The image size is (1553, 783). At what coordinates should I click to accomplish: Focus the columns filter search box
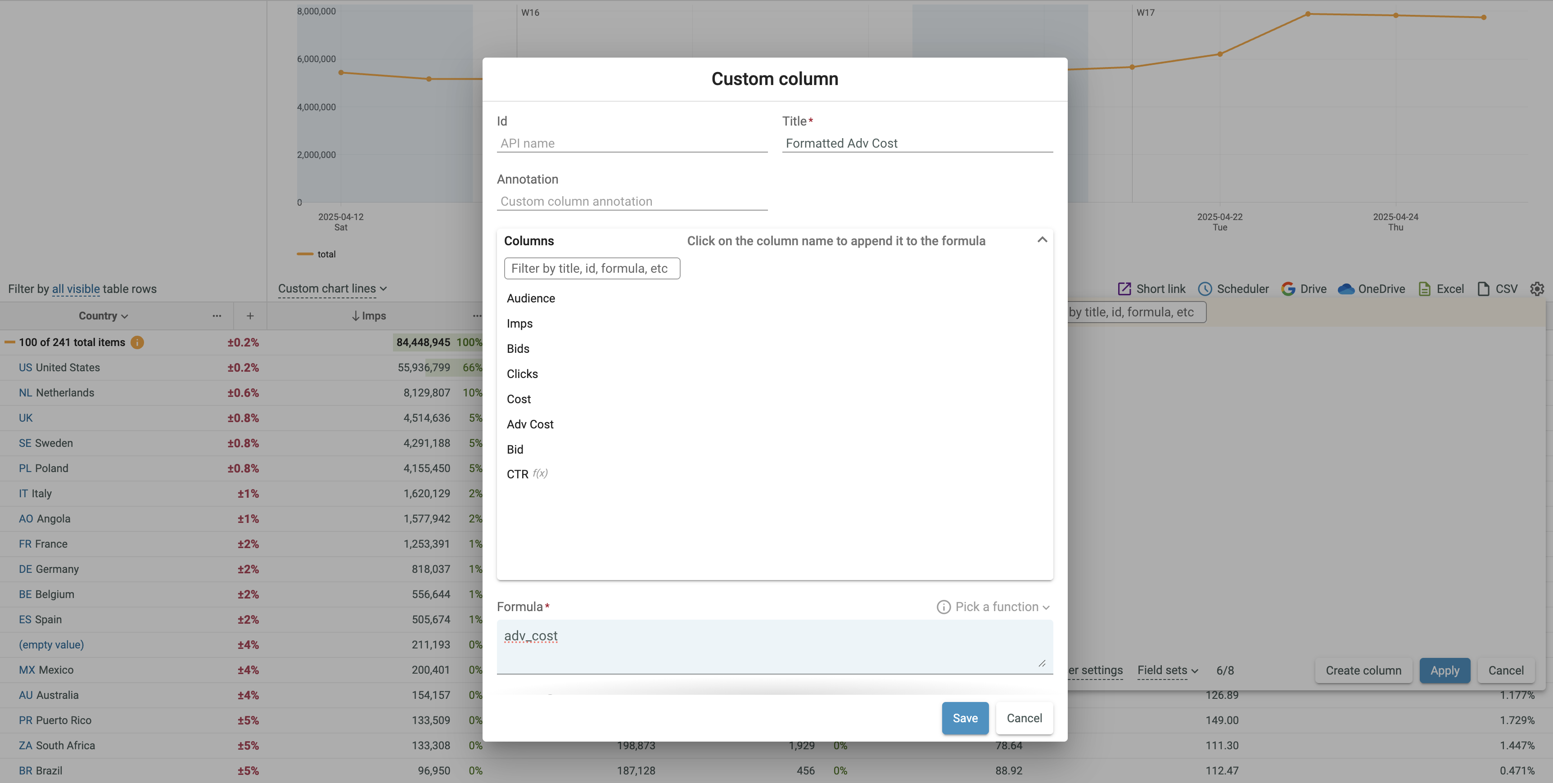click(x=591, y=268)
